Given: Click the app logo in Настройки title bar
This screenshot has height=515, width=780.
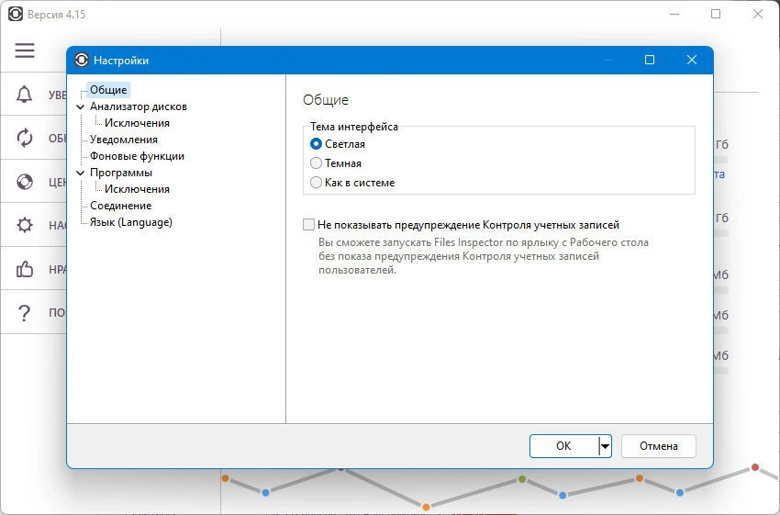Looking at the screenshot, I should (x=82, y=61).
